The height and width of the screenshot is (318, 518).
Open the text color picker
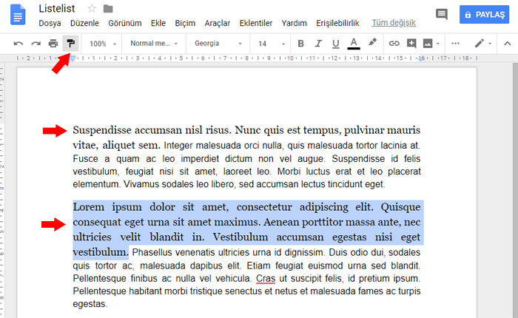[354, 44]
